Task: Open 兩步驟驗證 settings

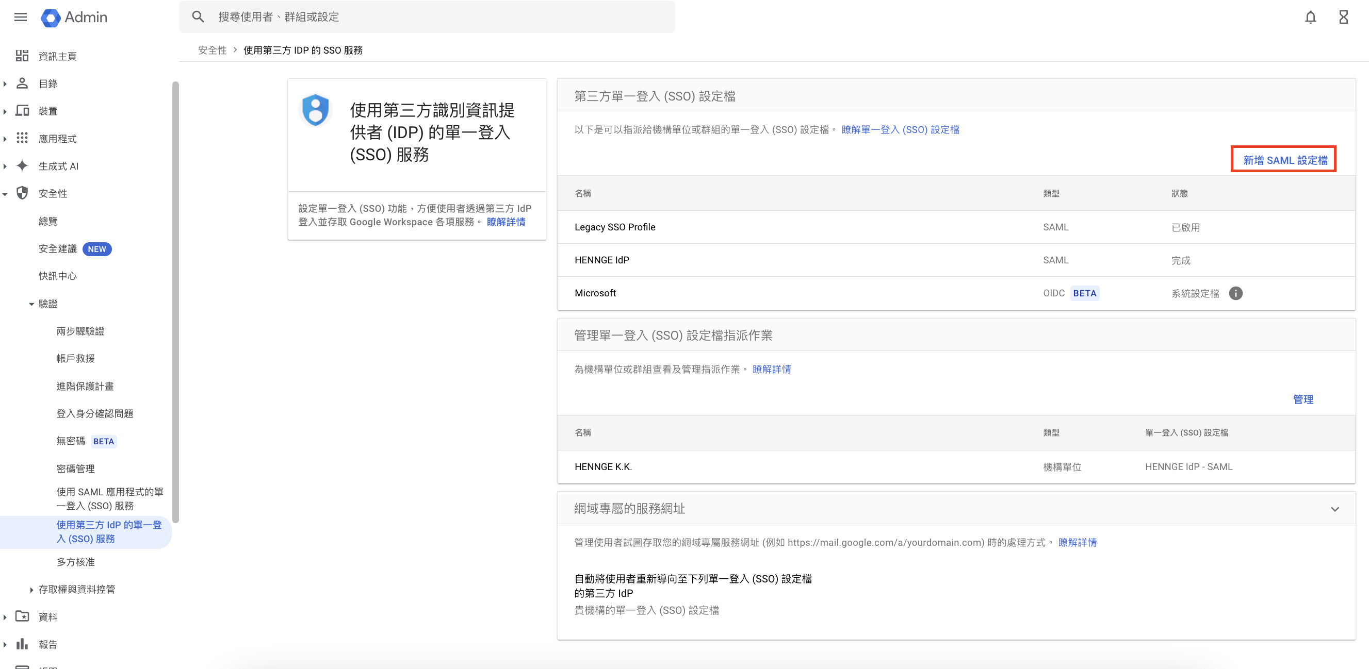Action: tap(80, 331)
